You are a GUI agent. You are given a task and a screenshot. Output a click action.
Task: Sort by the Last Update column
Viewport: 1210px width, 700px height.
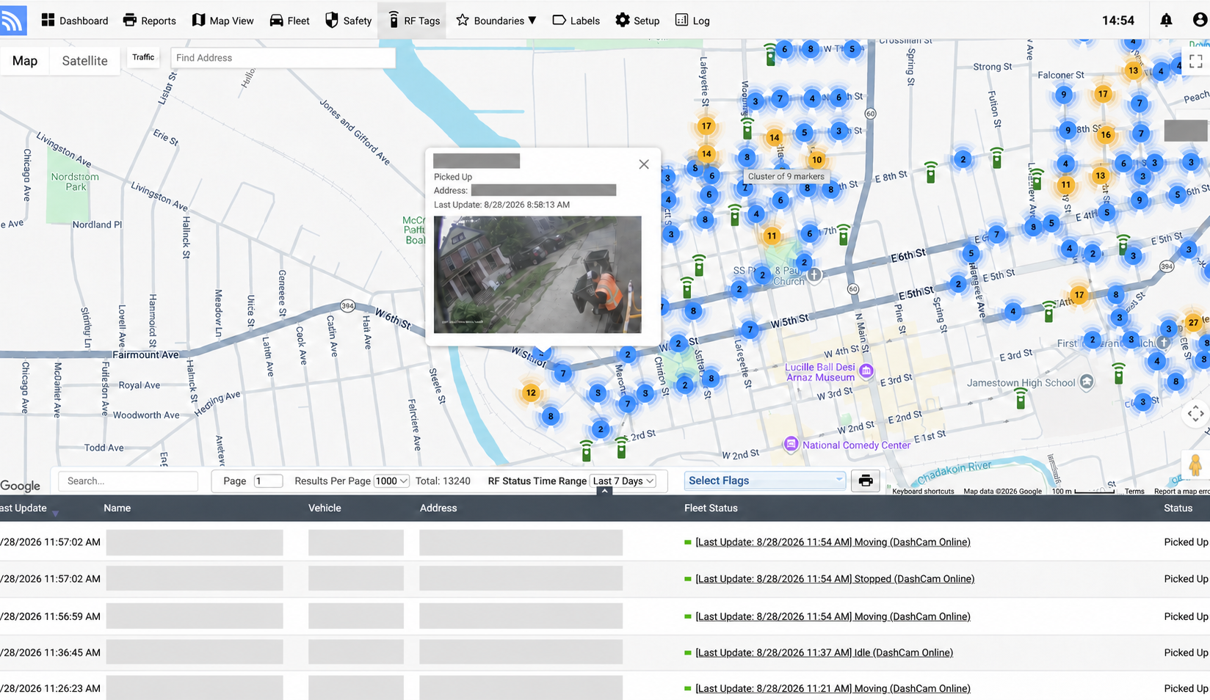click(23, 508)
